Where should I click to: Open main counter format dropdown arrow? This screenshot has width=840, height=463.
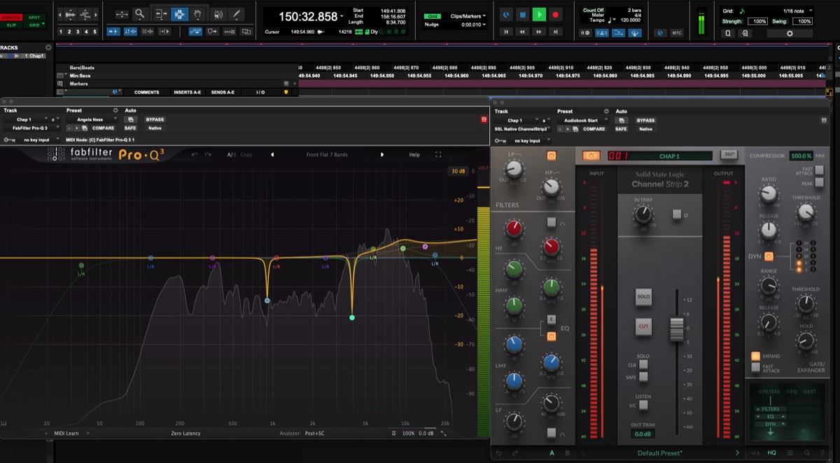[342, 16]
